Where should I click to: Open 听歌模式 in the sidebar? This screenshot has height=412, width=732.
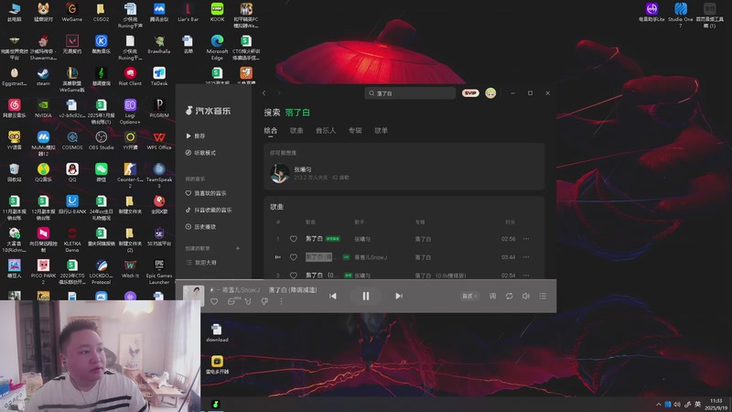click(x=200, y=153)
